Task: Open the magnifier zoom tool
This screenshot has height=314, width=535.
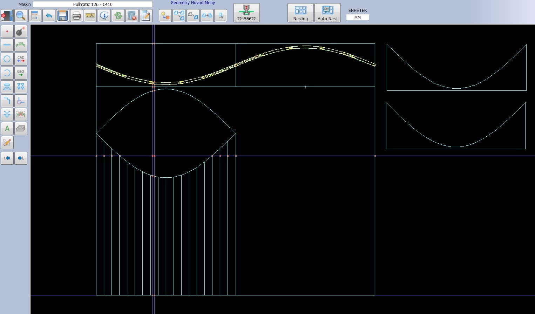Action: click(21, 16)
